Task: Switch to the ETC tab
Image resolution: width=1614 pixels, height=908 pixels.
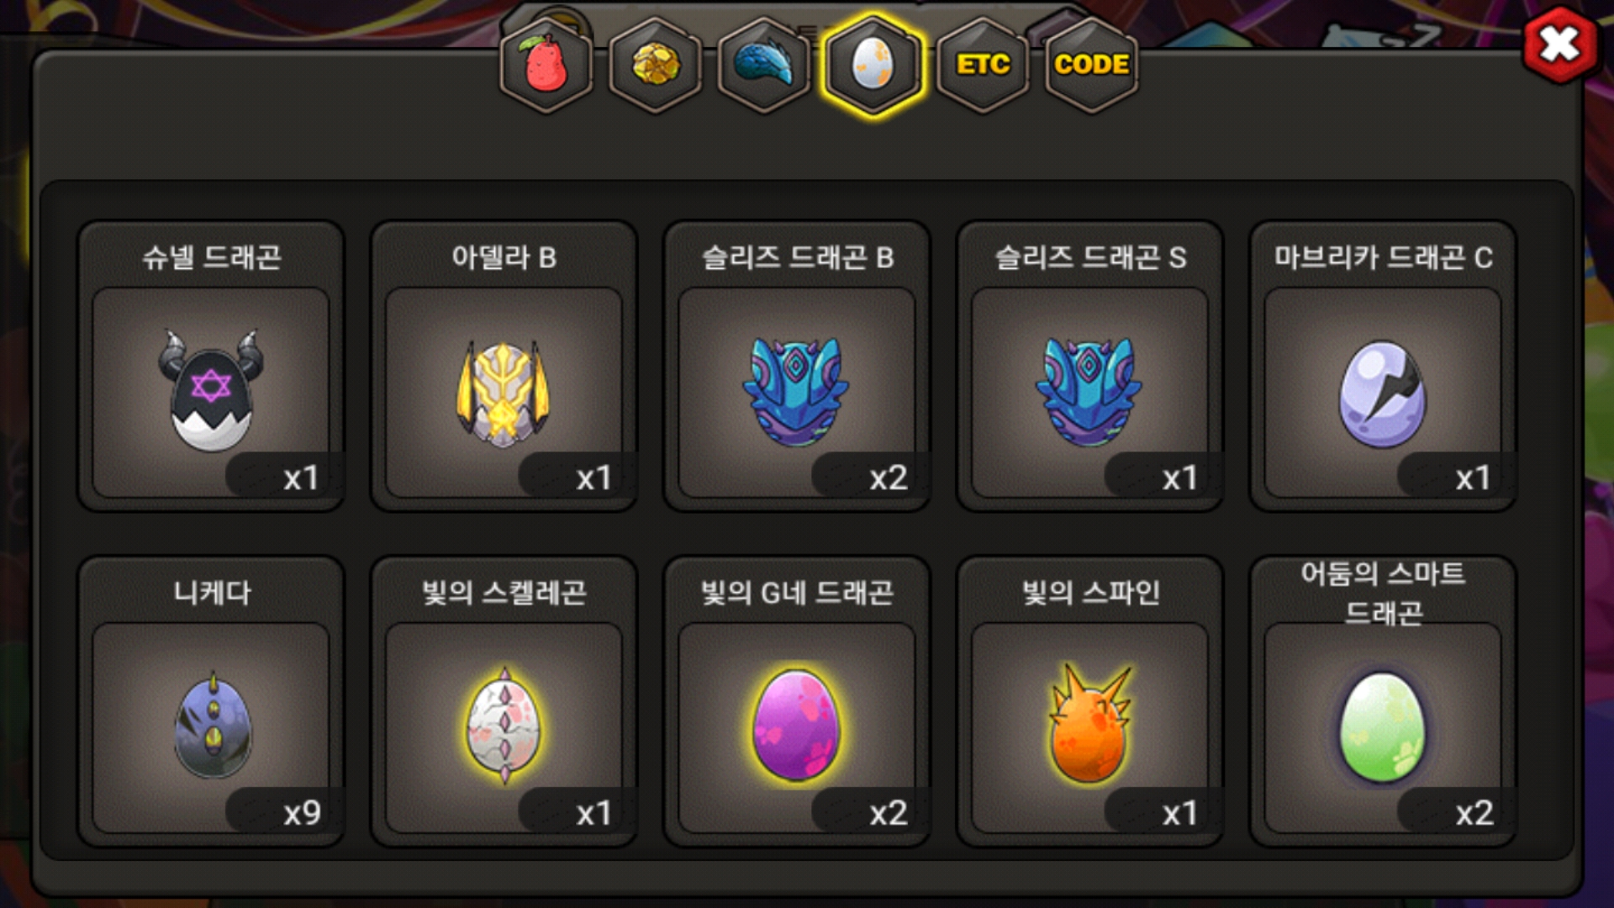Action: [983, 65]
